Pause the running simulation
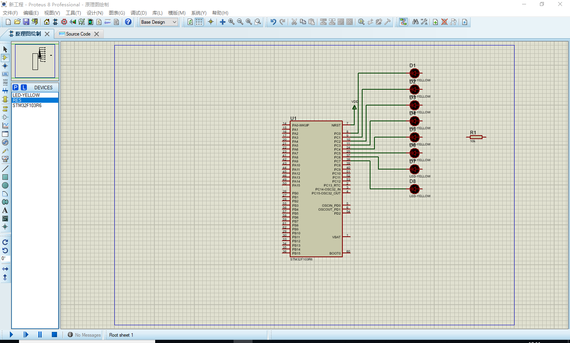This screenshot has width=570, height=343. (40, 335)
